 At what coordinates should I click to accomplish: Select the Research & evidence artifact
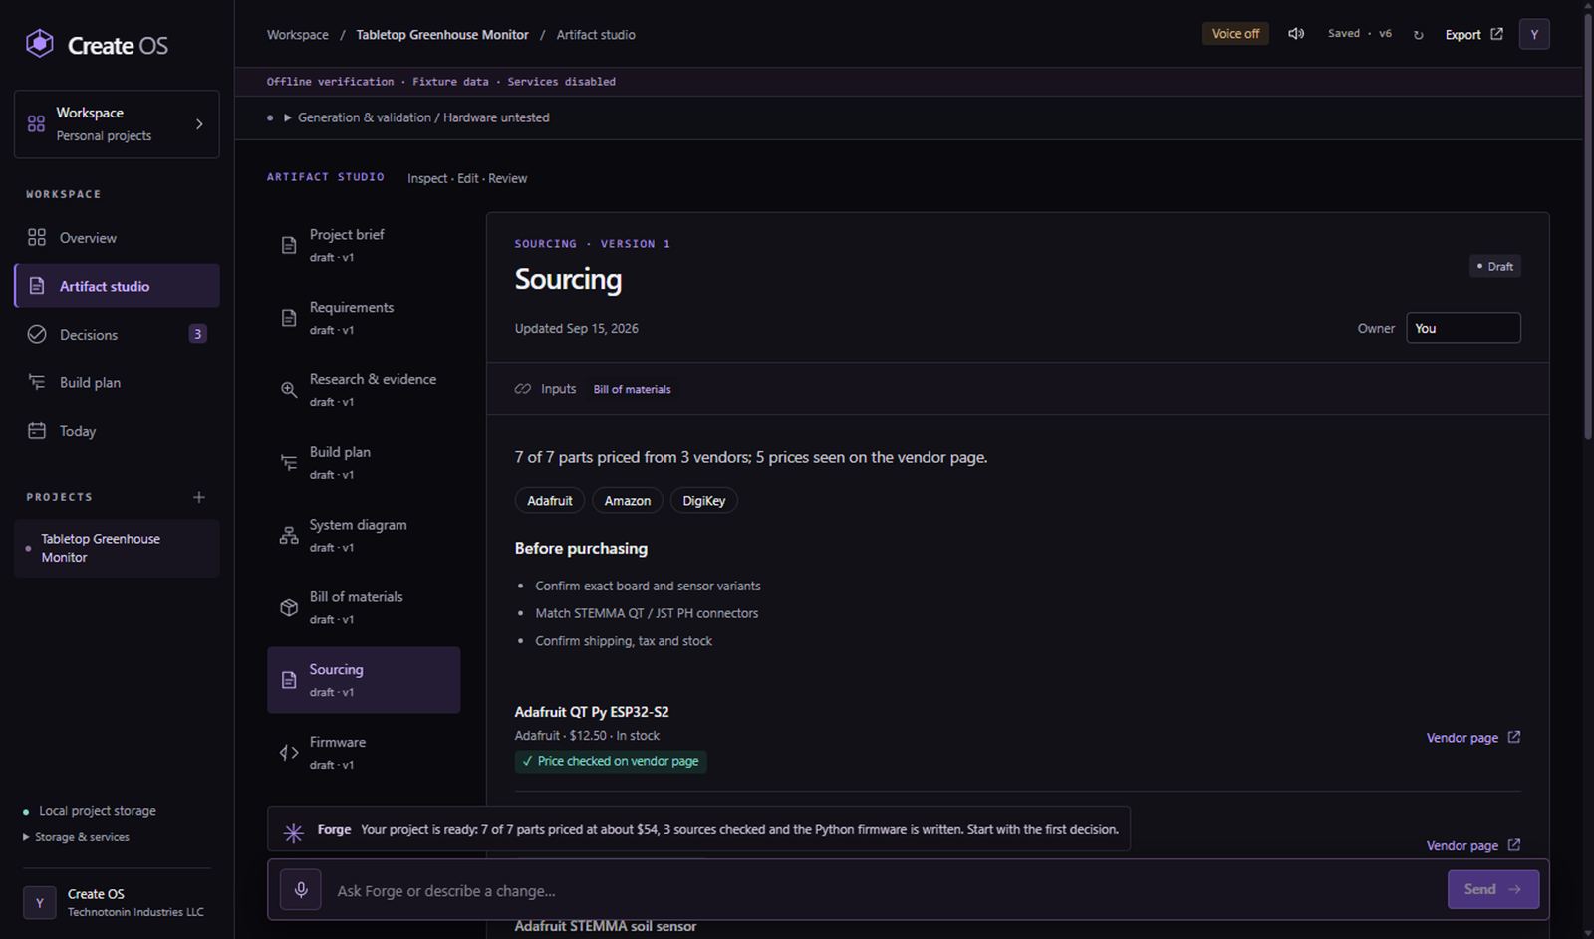point(364,390)
